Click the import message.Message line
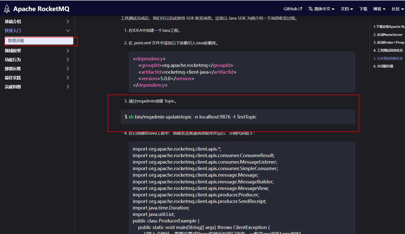Viewport: 405px width, 234px height. coord(196,175)
